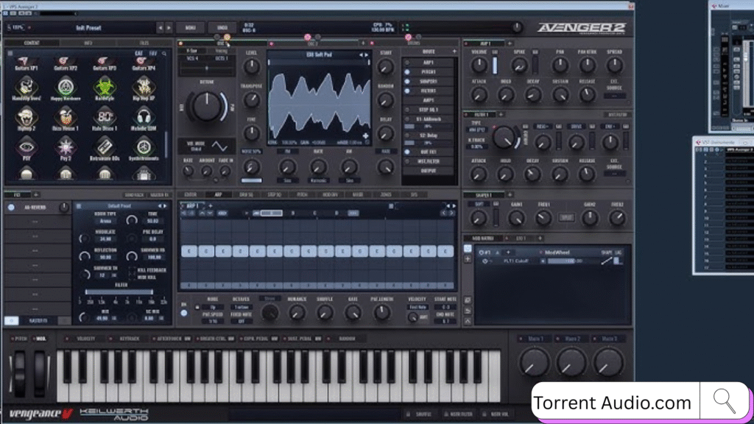Choose the Melodic EDM headphones icon
Screen dimensions: 754x424
(x=144, y=116)
